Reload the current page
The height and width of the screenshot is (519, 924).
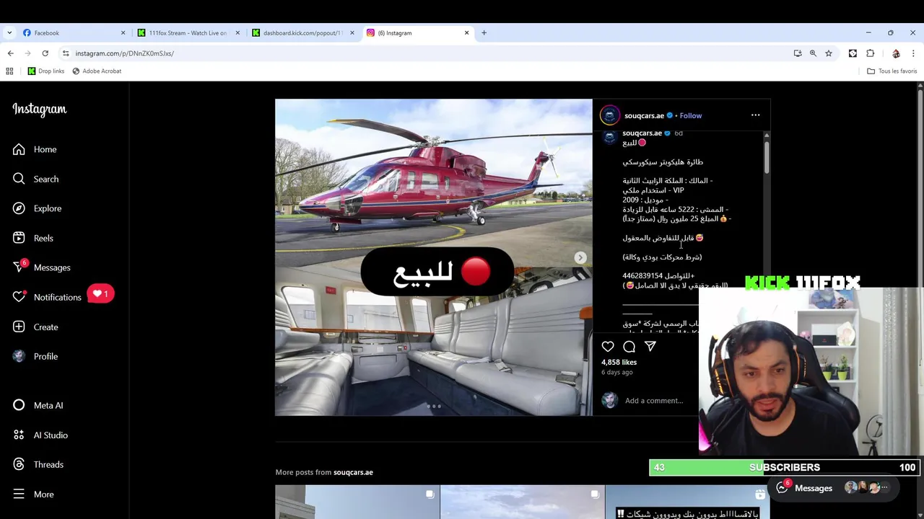[x=45, y=53]
